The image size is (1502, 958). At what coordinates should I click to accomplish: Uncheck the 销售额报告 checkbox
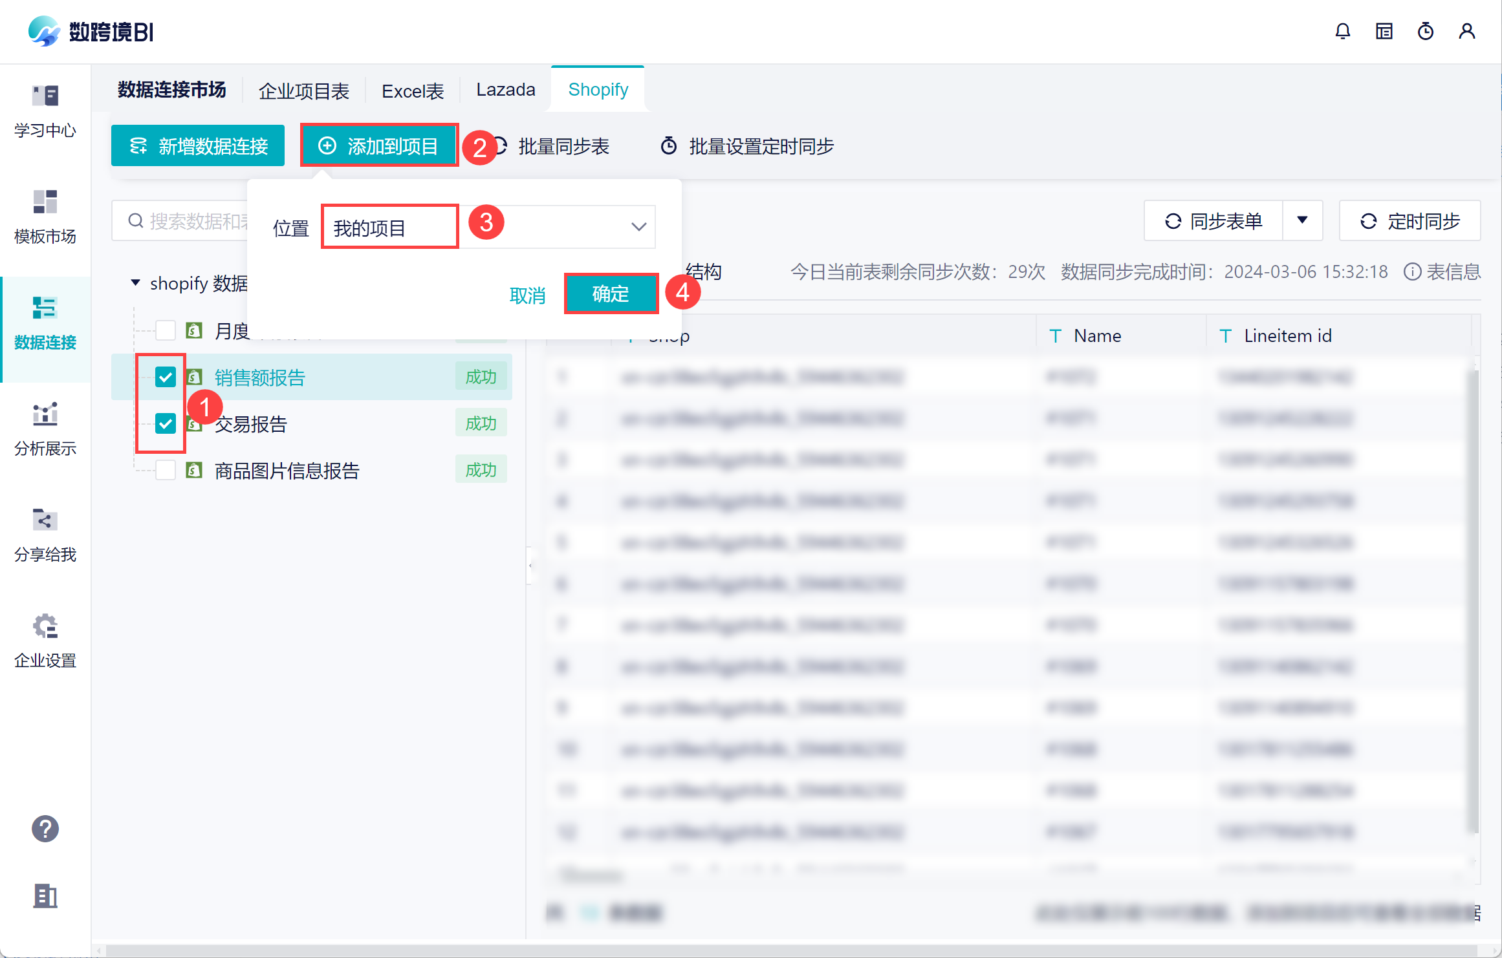pos(166,377)
